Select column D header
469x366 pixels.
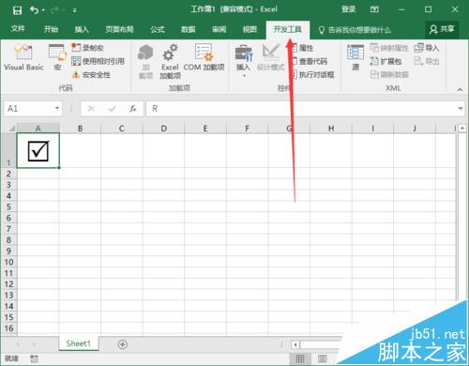coord(163,129)
